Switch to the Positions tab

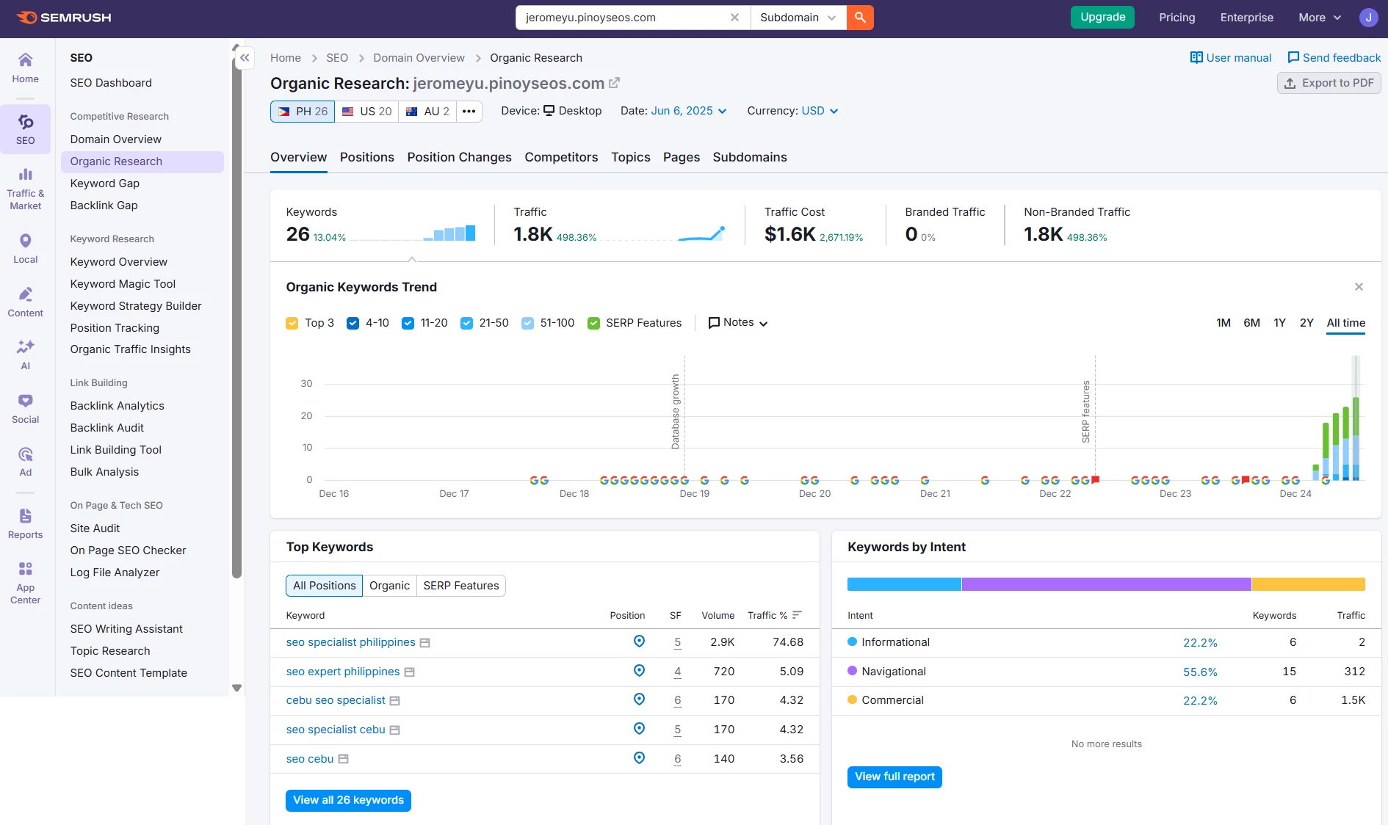coord(366,157)
